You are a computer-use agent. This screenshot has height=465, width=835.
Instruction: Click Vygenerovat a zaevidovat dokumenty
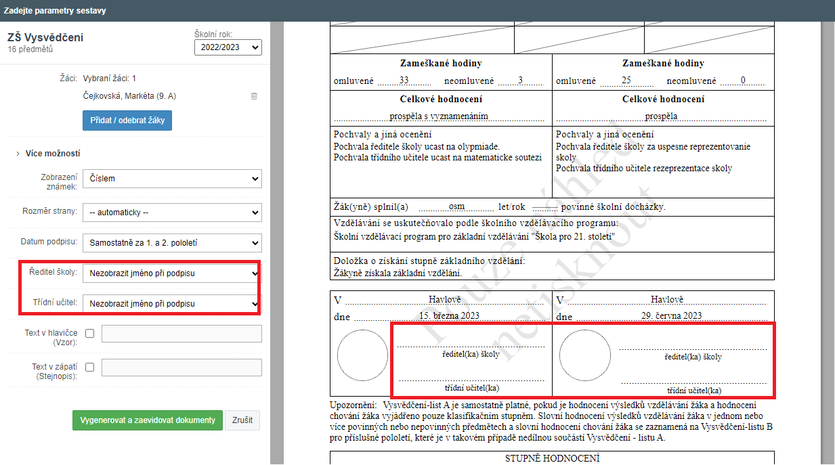(147, 420)
